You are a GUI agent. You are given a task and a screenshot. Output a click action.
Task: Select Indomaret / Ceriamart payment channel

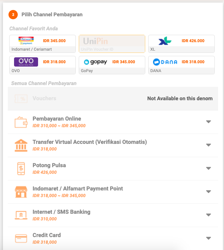click(x=43, y=44)
